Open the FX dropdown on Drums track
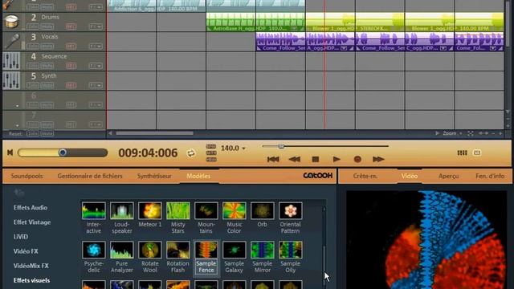The width and height of the screenshot is (514, 289). pyautogui.click(x=96, y=26)
